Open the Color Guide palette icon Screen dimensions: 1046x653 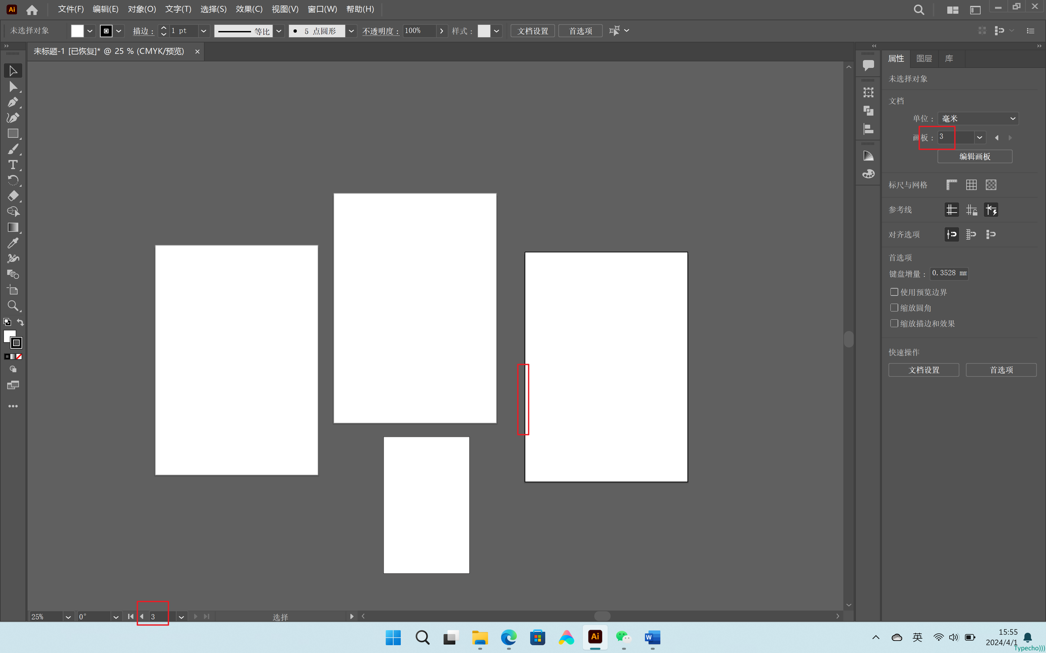point(869,155)
